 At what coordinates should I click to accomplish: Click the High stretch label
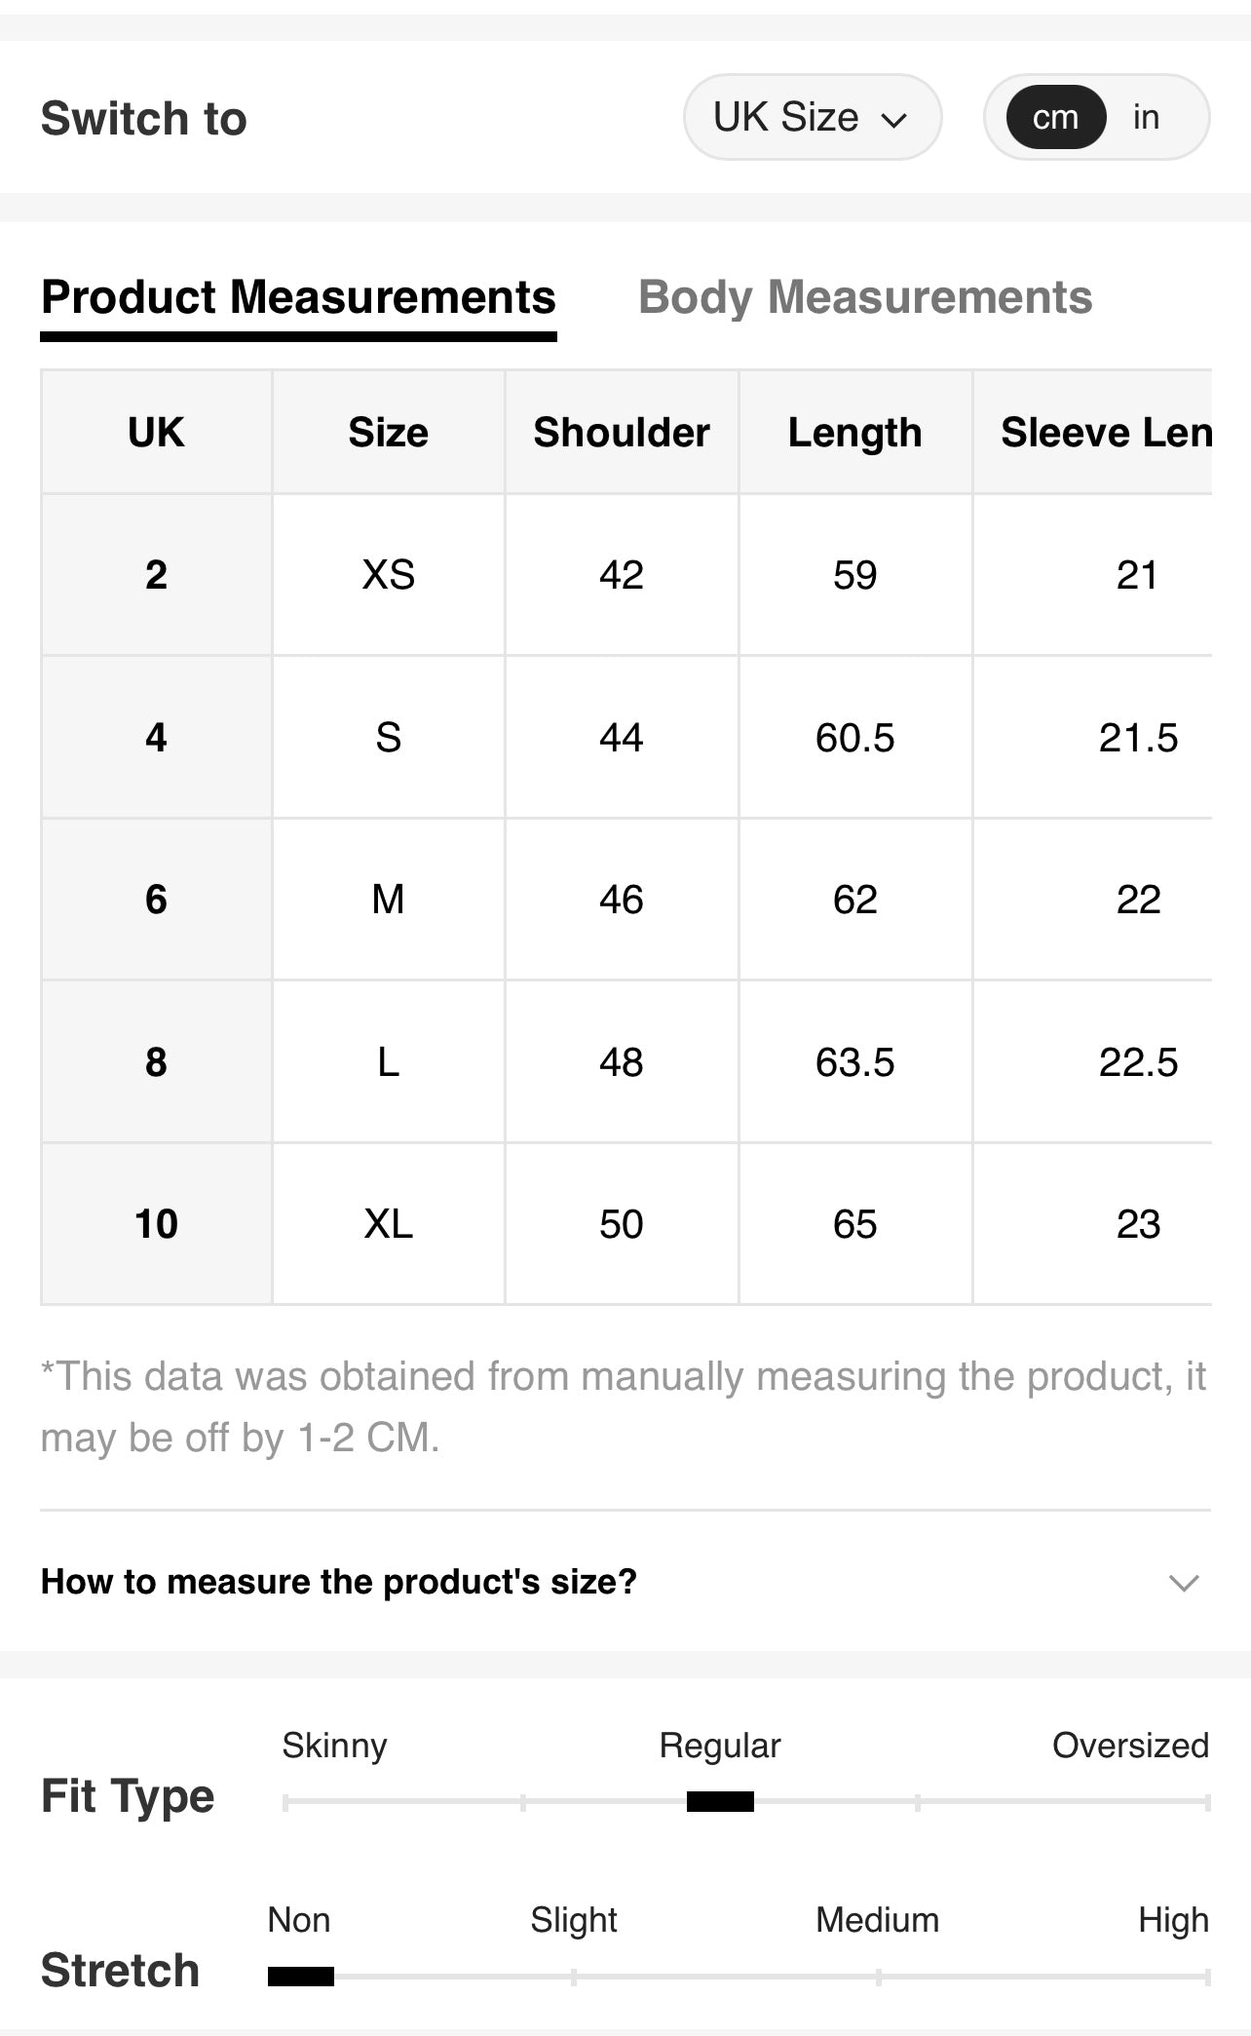(x=1172, y=1920)
